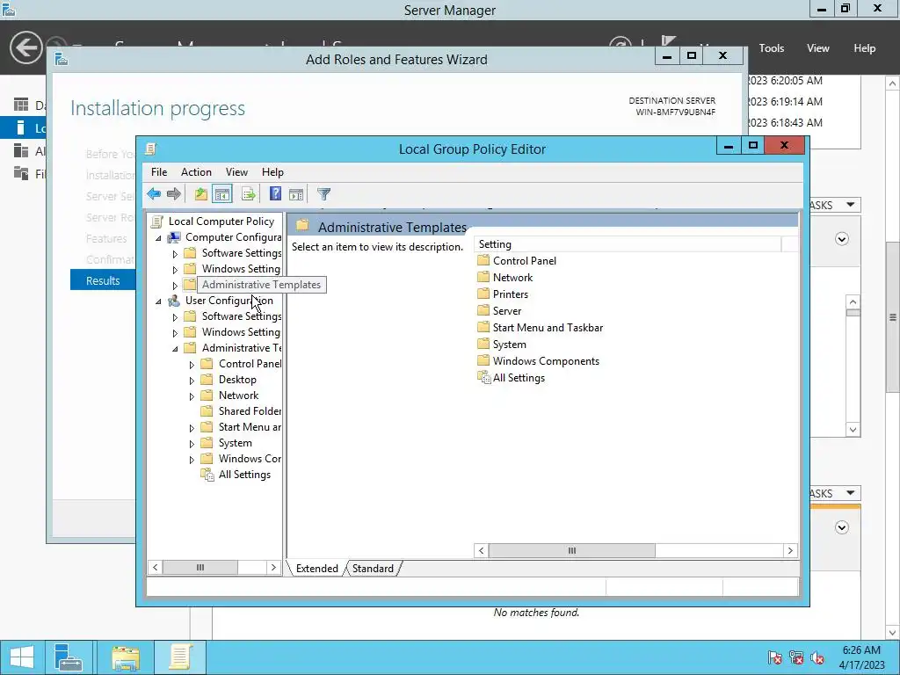
Task: Switch to the Standard tab
Action: (373, 569)
